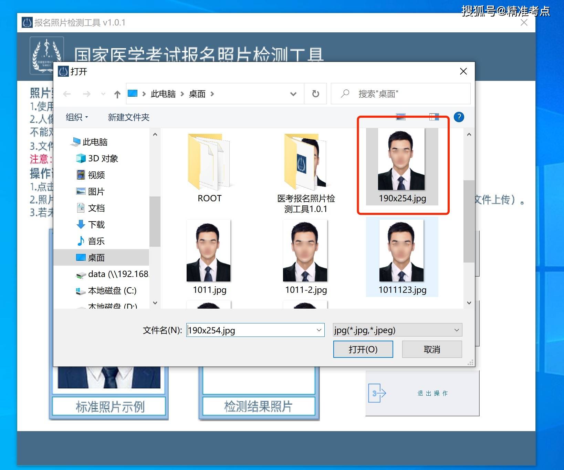Select the 190x254.jpg thumbnail
Screen dimensions: 564x470
402,167
